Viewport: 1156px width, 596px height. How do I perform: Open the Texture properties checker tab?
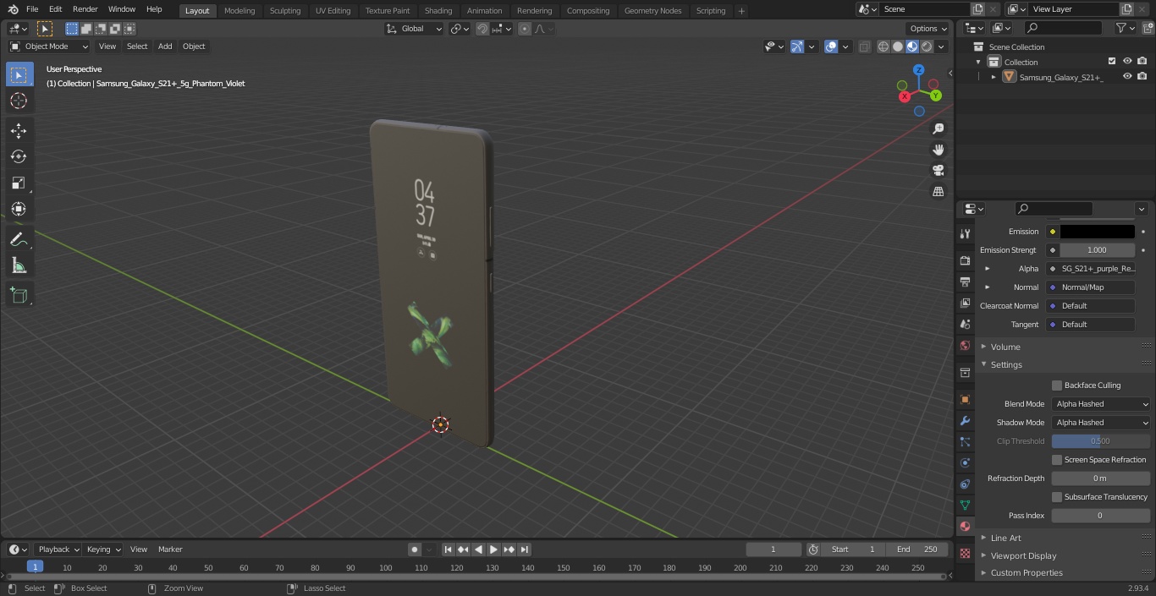pos(965,554)
